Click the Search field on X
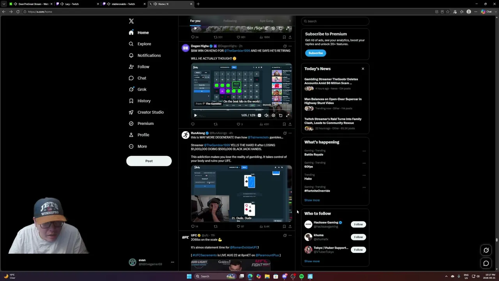The image size is (499, 281). 335,21
